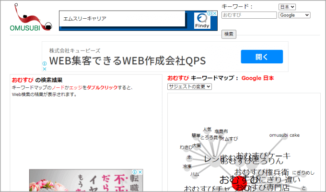Click the keyword search input field

coord(249,15)
